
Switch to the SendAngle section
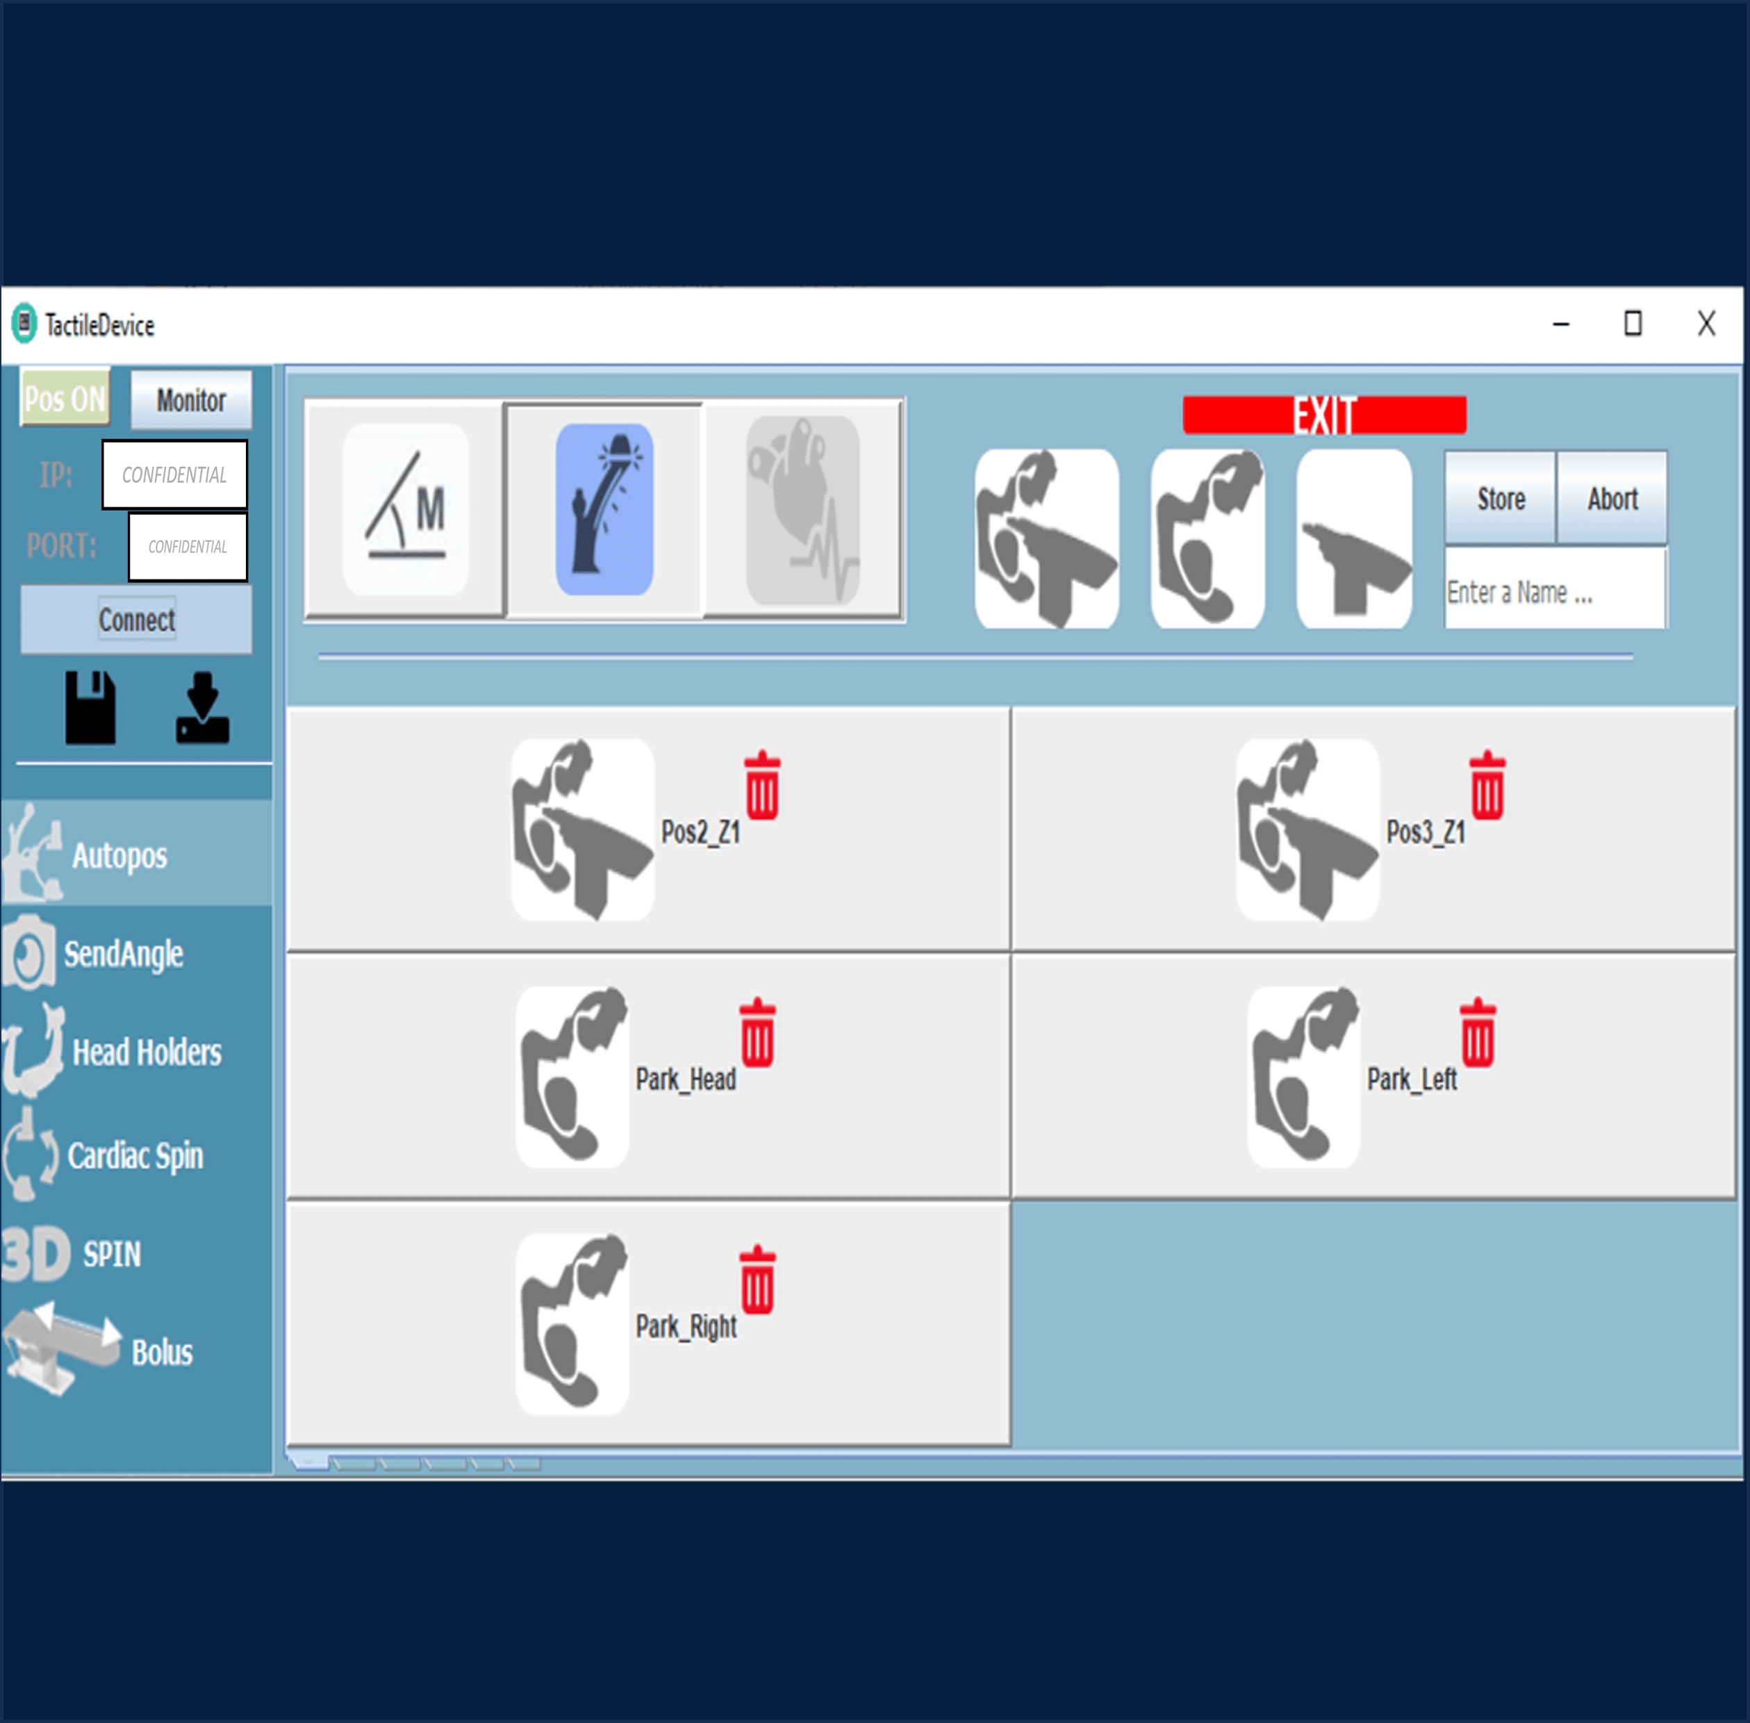pyautogui.click(x=123, y=954)
